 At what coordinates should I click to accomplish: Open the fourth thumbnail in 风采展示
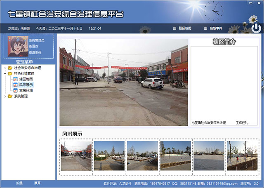(176, 156)
